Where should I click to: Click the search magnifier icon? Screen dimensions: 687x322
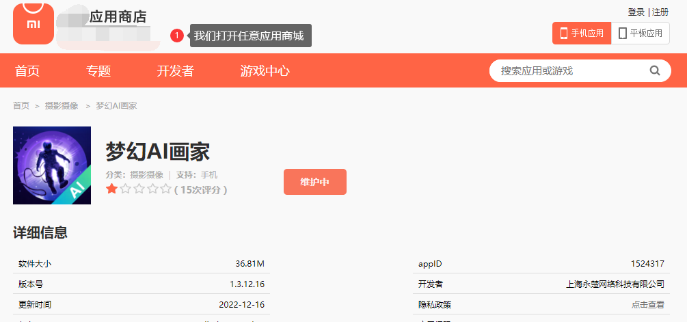[655, 70]
